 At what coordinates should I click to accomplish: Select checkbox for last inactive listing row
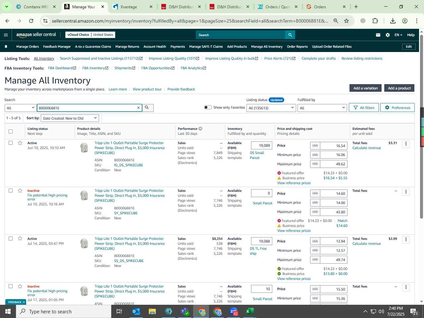coord(11,286)
